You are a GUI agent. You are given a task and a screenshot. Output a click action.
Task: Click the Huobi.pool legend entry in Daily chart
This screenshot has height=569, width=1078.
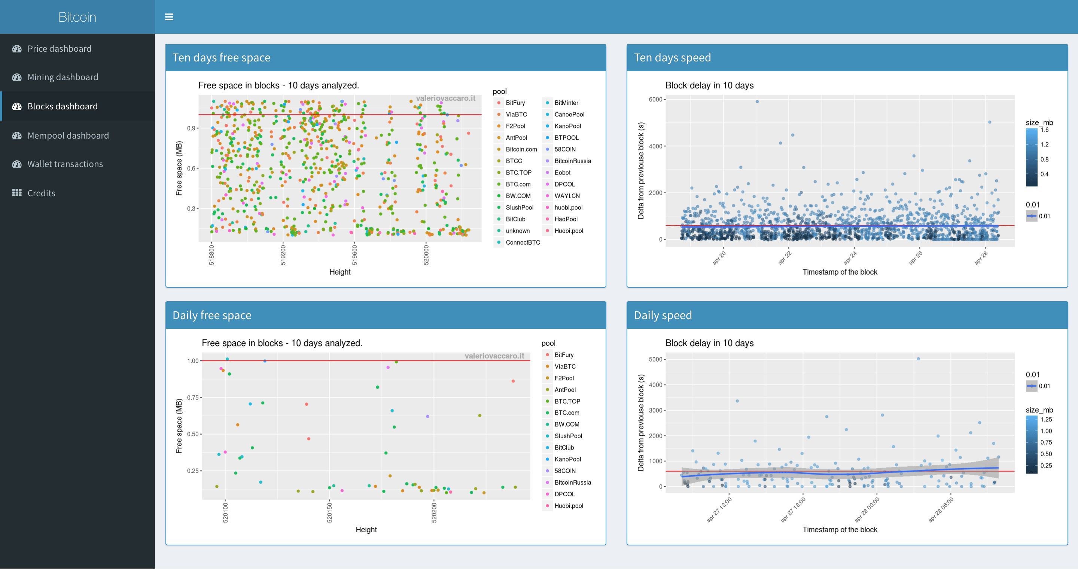568,506
